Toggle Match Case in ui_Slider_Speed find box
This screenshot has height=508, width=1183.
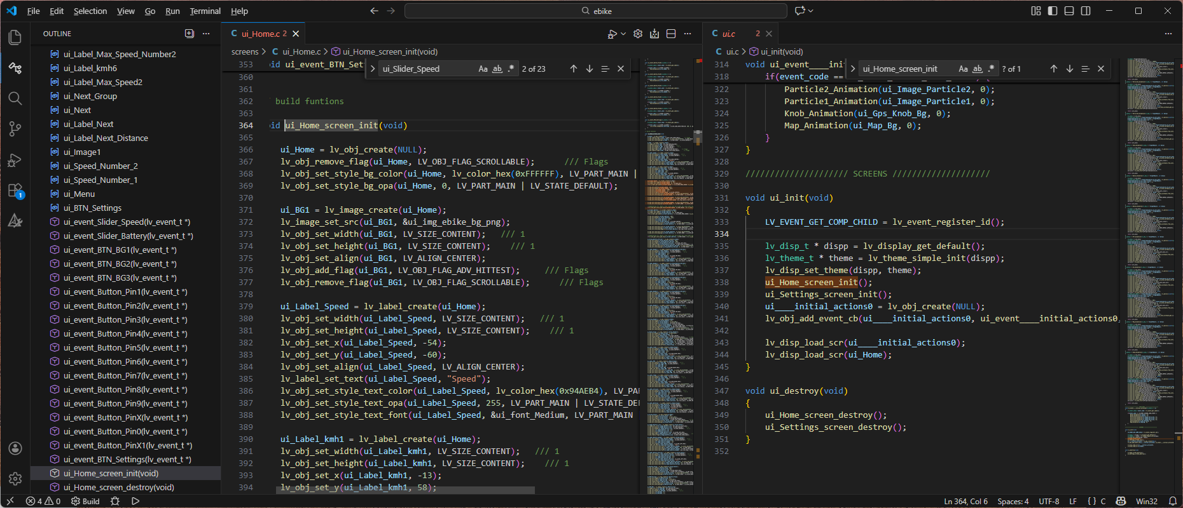pyautogui.click(x=483, y=69)
